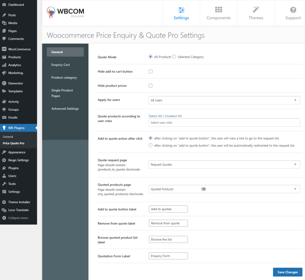The height and width of the screenshot is (280, 305).
Task: Open the Select user roles multi-select
Action: [224, 122]
